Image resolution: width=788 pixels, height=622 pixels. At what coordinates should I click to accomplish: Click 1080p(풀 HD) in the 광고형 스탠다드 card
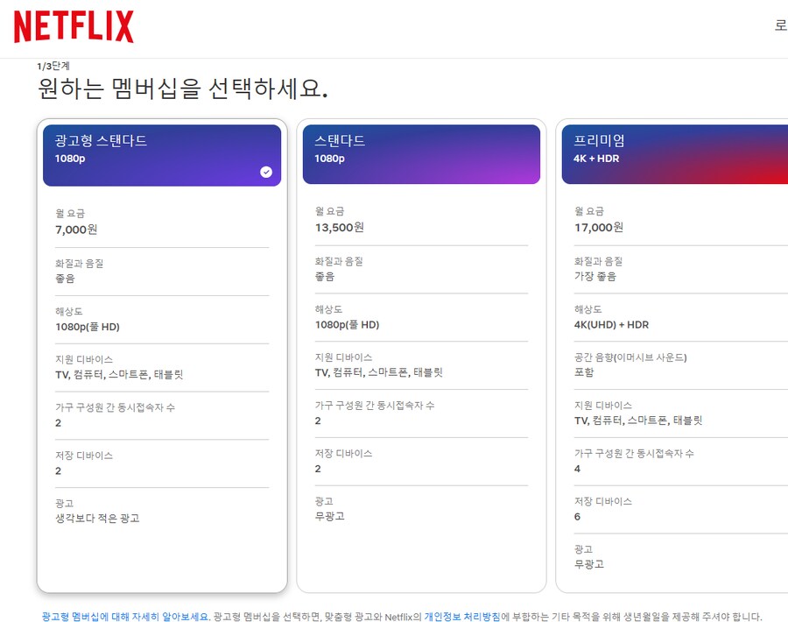[88, 327]
